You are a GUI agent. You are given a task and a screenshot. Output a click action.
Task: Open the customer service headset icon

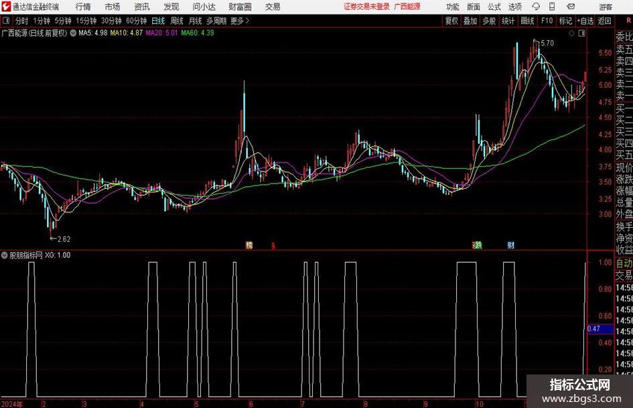point(536,7)
